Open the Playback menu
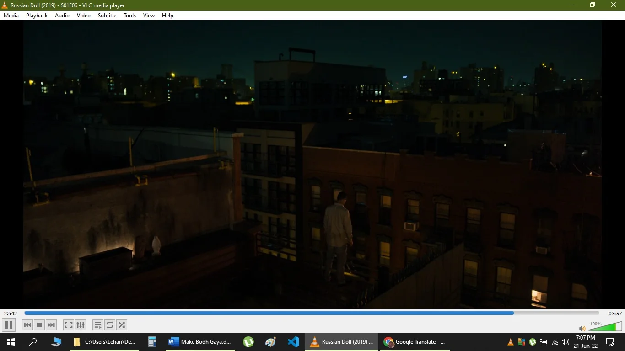 point(37,16)
